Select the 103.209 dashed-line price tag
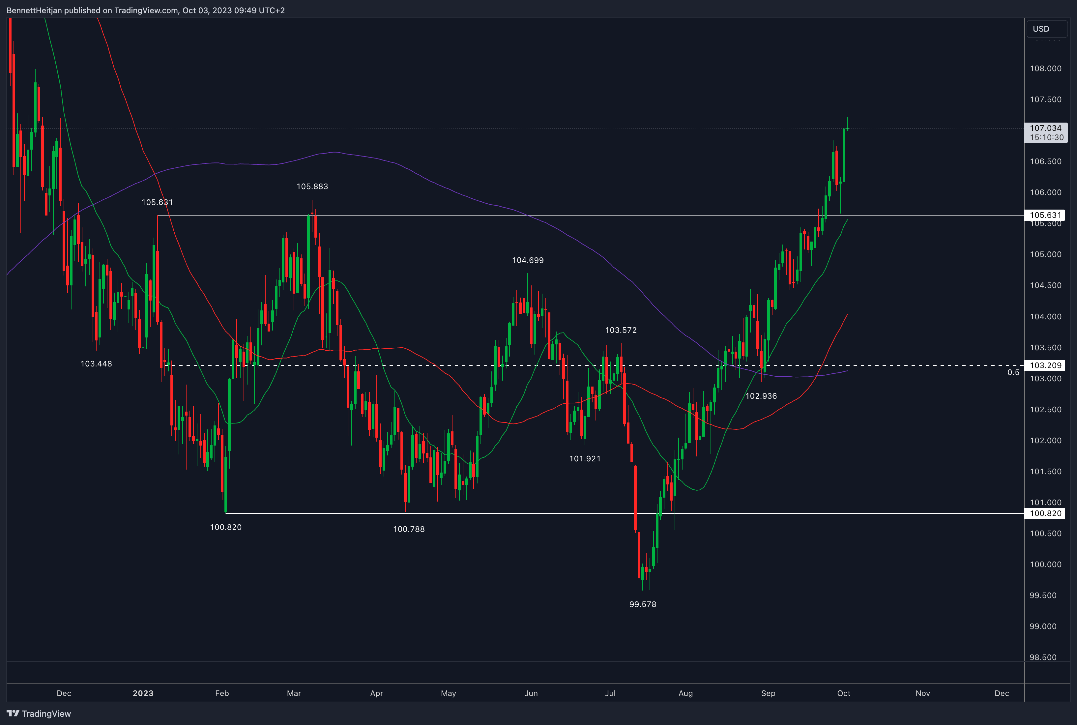The width and height of the screenshot is (1077, 725). tap(1045, 365)
